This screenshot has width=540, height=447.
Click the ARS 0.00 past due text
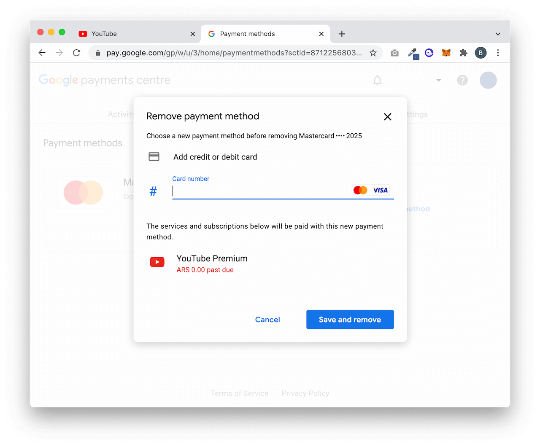(205, 270)
